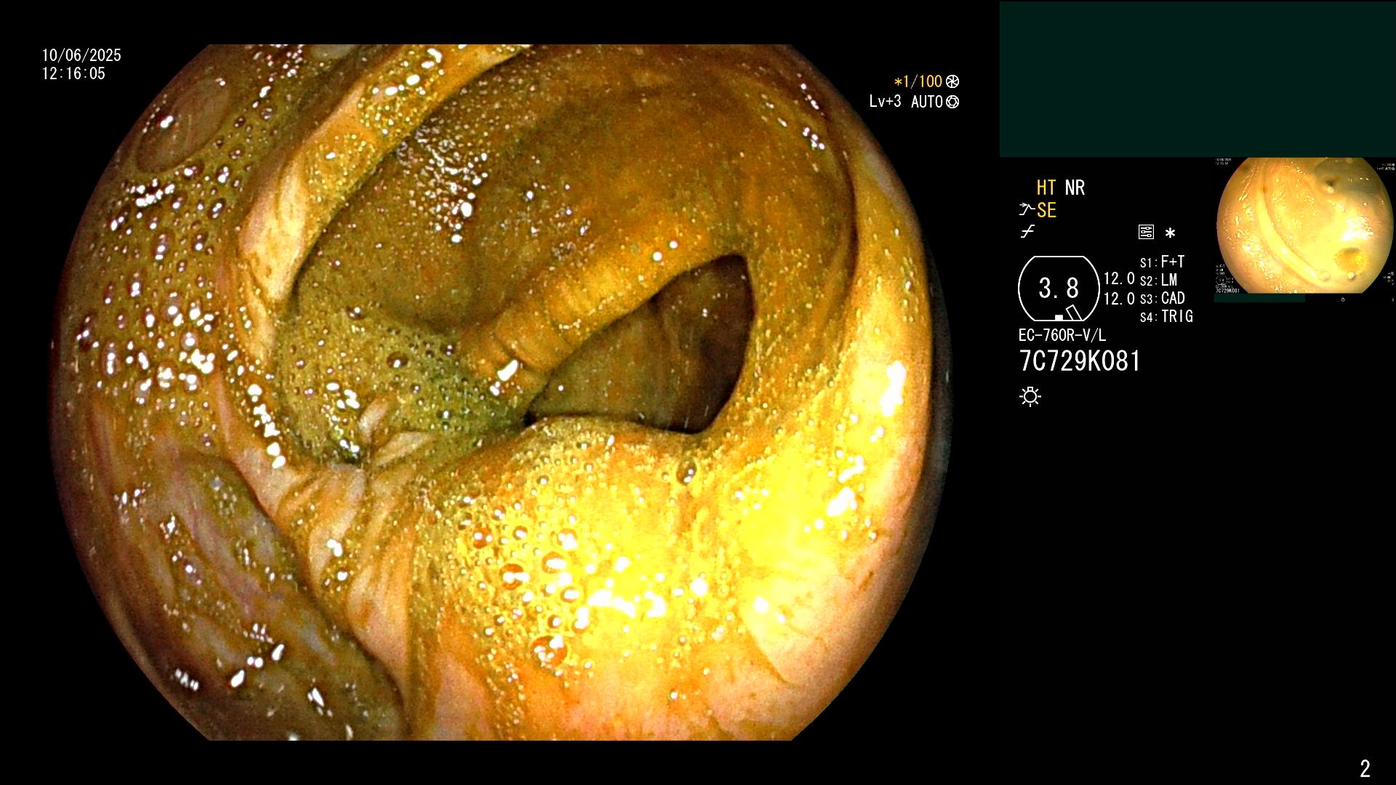Click the tone curve icon below SE
Screen dimensions: 1396x785
point(1027,232)
